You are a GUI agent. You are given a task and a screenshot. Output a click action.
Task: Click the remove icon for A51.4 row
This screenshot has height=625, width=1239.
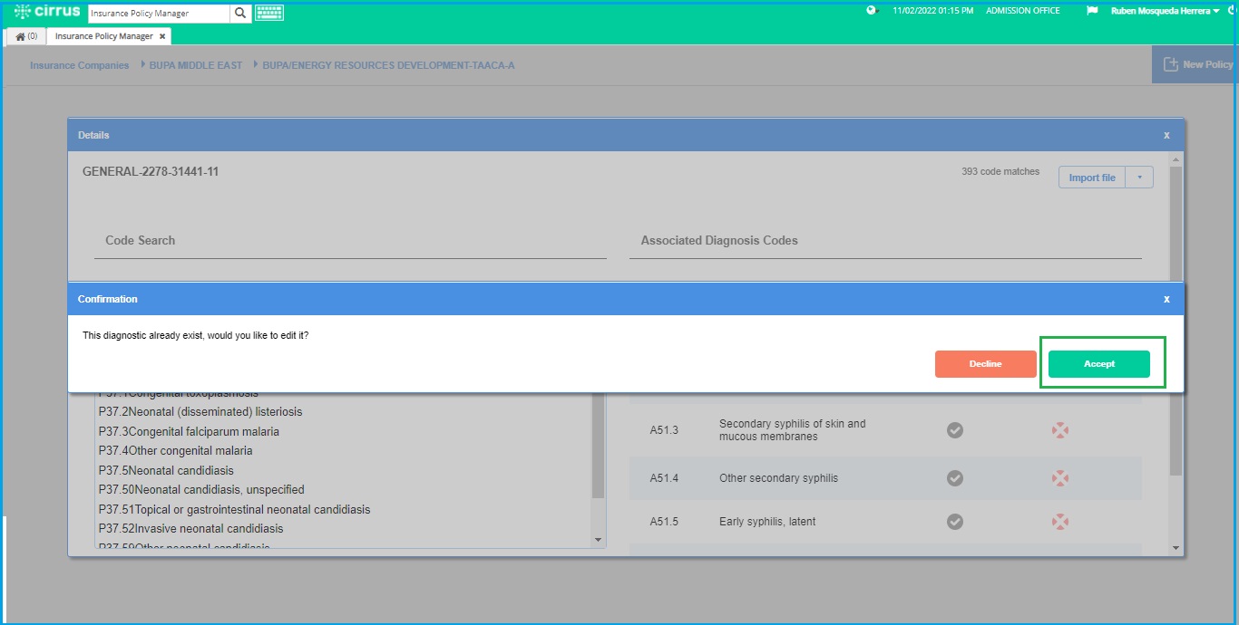tap(1059, 477)
